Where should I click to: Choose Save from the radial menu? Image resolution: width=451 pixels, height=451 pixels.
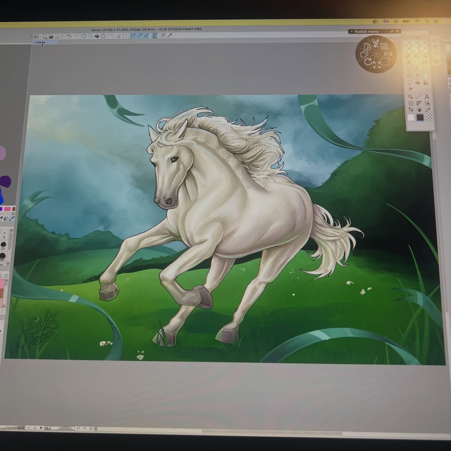tap(384, 46)
